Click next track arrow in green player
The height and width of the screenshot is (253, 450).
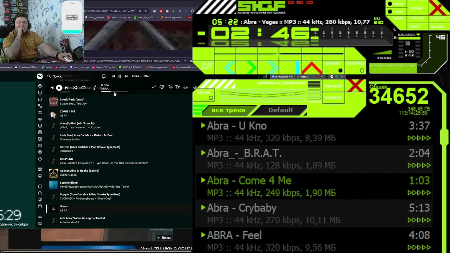point(272,67)
